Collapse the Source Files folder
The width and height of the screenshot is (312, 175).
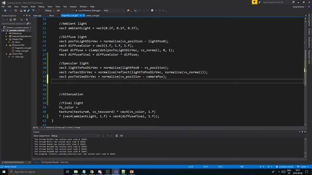(x=6, y=54)
